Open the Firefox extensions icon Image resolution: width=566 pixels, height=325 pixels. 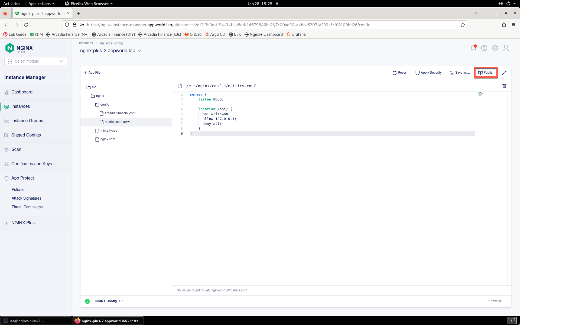(x=504, y=25)
